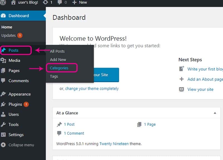
Task: Click the user's Blog! site name
Action: pyautogui.click(x=28, y=2)
